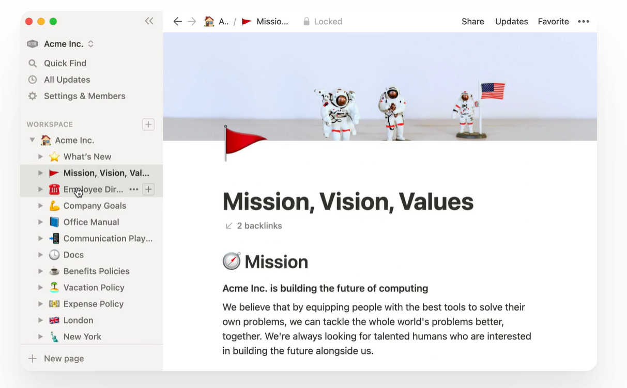
Task: Expand the What's New page
Action: click(40, 157)
